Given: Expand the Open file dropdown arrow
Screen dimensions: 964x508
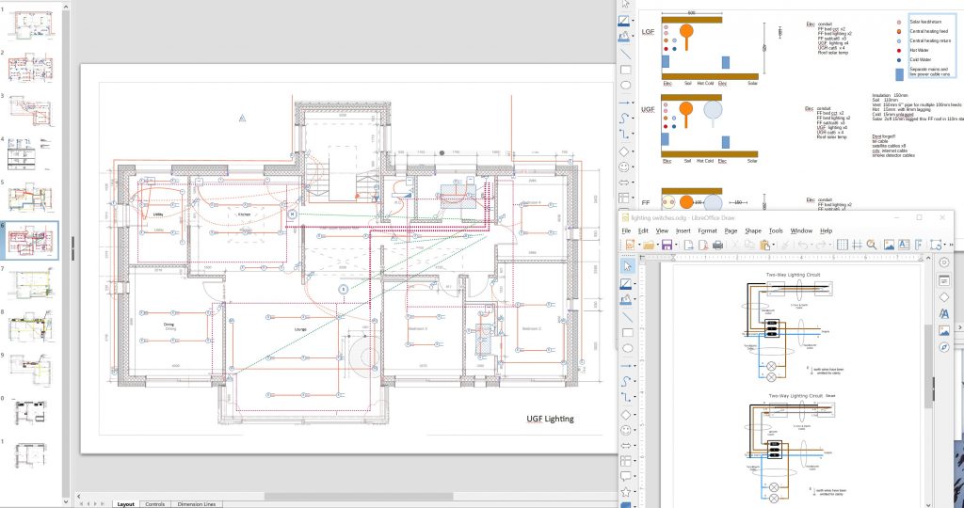Looking at the screenshot, I should 657,245.
